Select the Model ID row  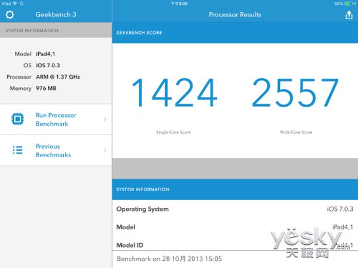pyautogui.click(x=235, y=245)
